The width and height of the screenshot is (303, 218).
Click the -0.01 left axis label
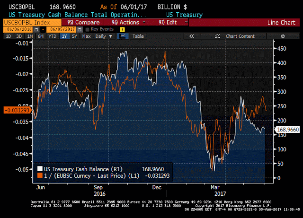(22, 43)
